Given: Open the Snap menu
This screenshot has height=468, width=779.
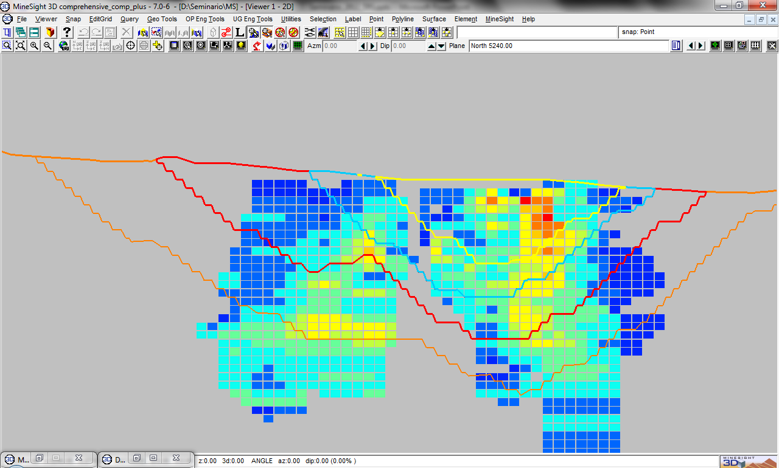Looking at the screenshot, I should pos(73,19).
